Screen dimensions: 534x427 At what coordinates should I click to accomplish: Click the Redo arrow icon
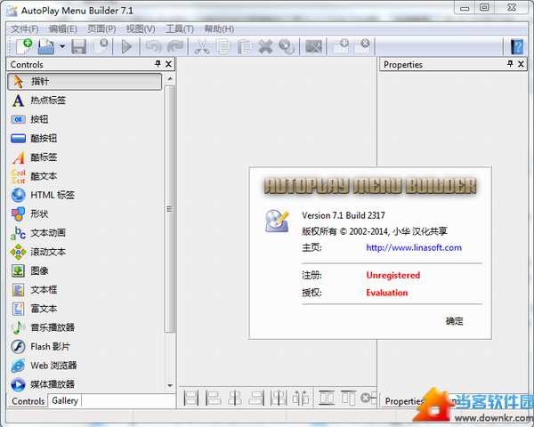(x=175, y=46)
